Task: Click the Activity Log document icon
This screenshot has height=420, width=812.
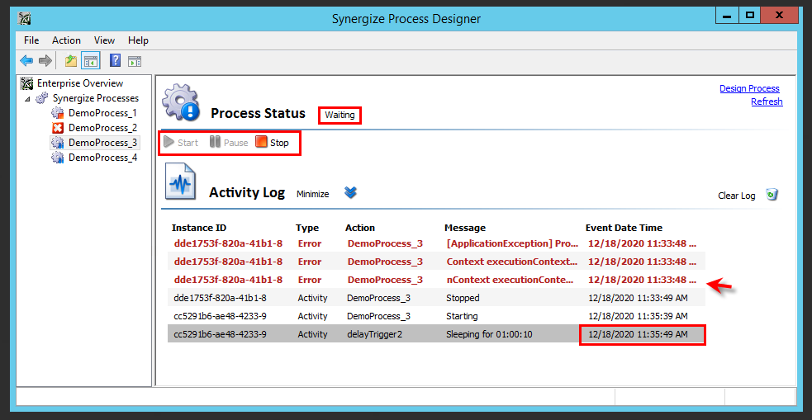Action: coord(181,181)
